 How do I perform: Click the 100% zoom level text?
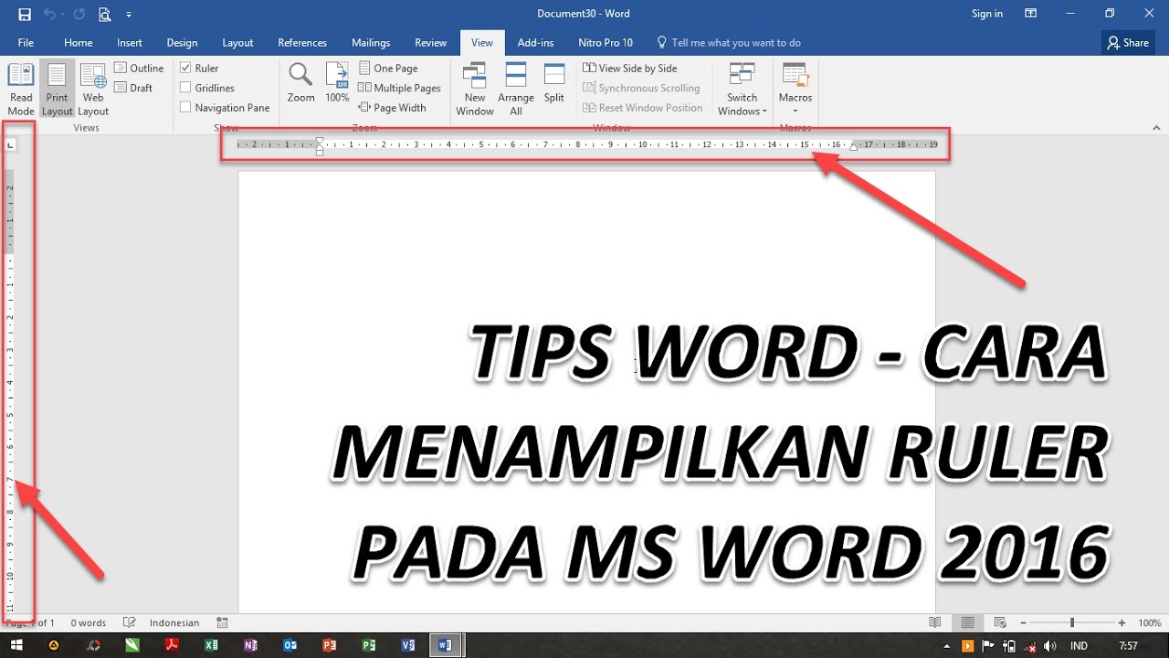pyautogui.click(x=1150, y=623)
